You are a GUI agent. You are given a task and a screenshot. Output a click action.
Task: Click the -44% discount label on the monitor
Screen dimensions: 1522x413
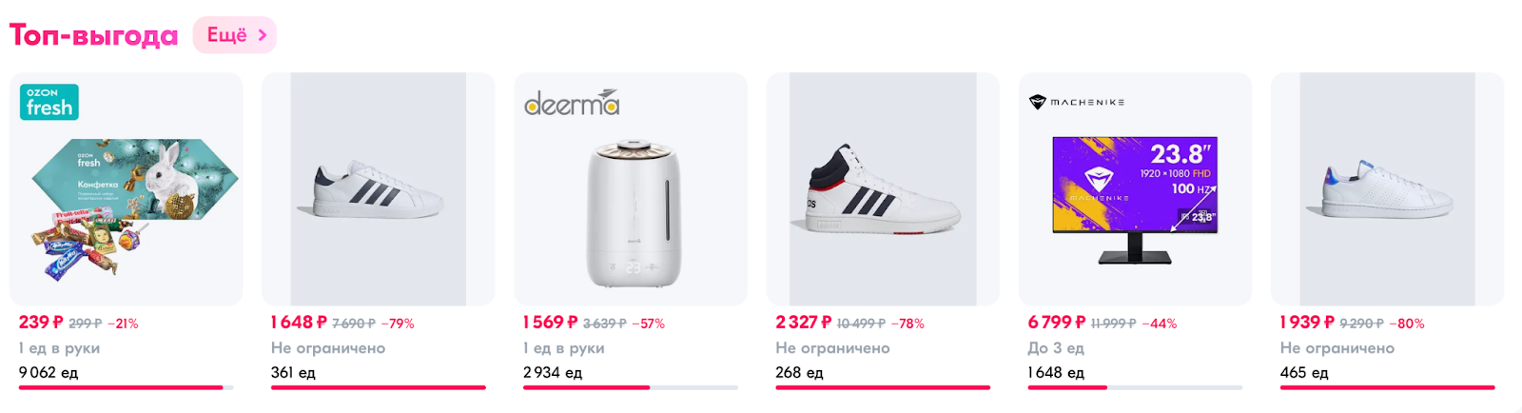click(x=1160, y=324)
